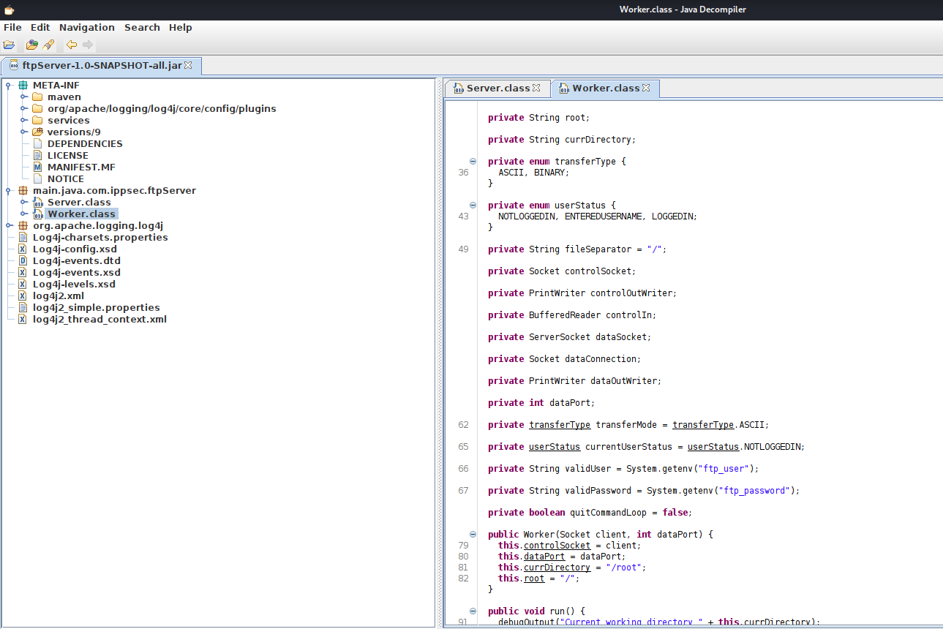Click the Log4j-charsets.properties file icon
This screenshot has width=943, height=629.
(x=23, y=237)
